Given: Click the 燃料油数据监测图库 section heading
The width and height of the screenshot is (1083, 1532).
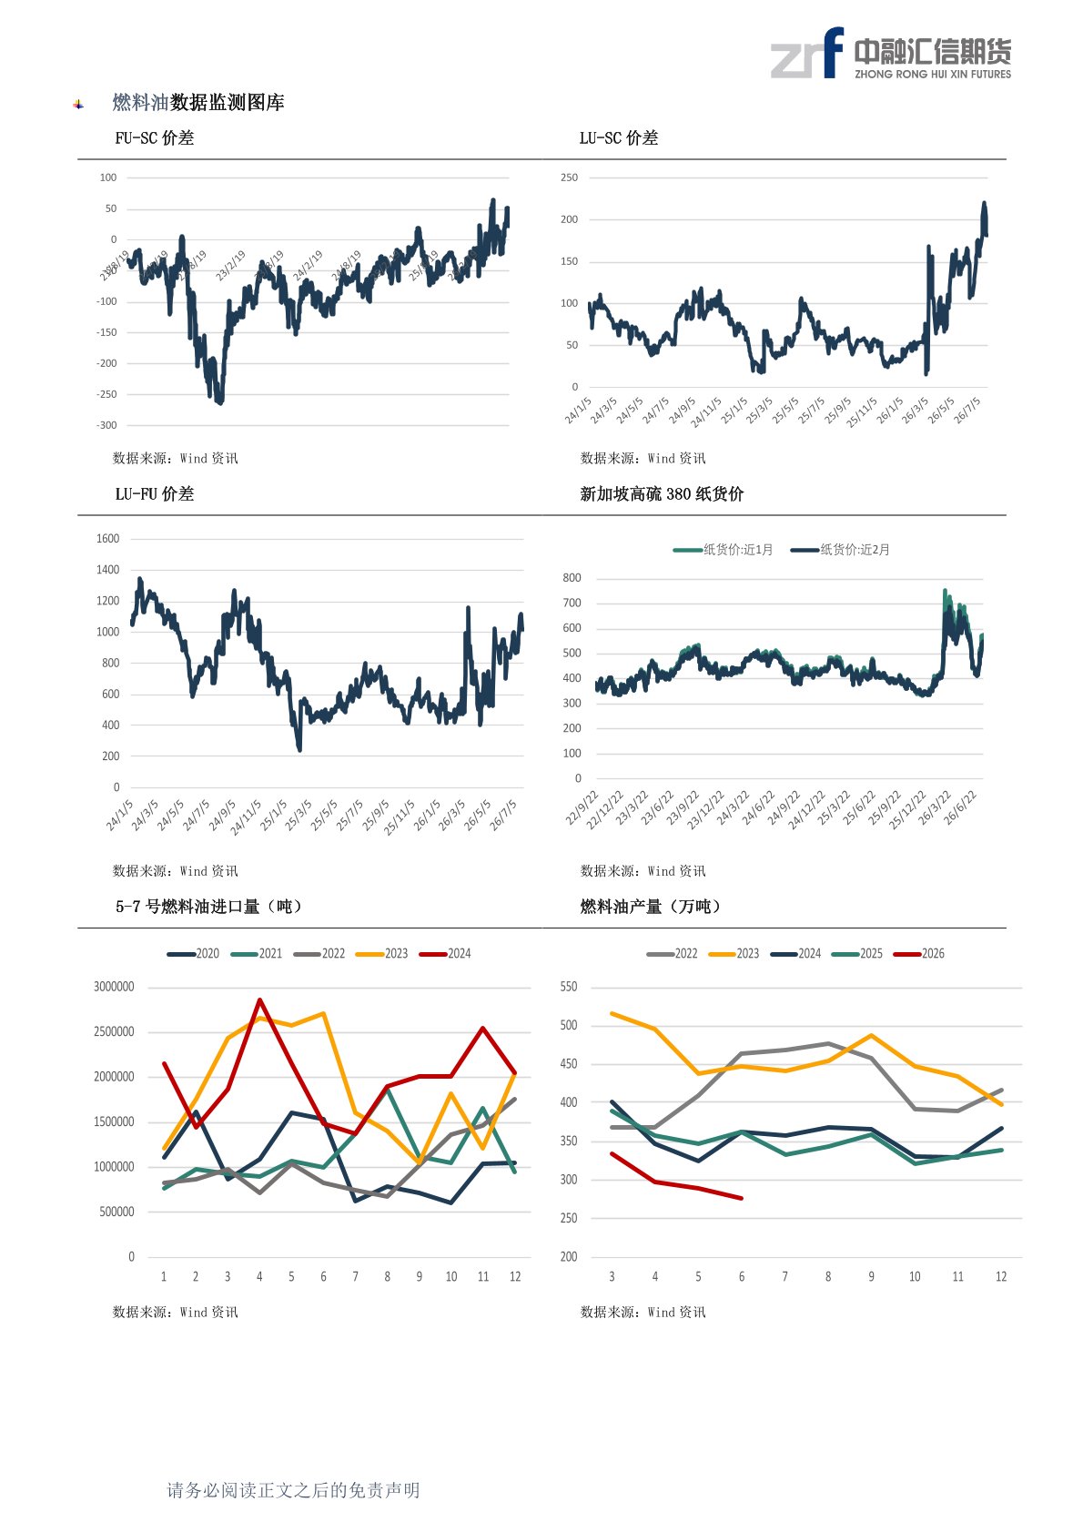Looking at the screenshot, I should (198, 103).
